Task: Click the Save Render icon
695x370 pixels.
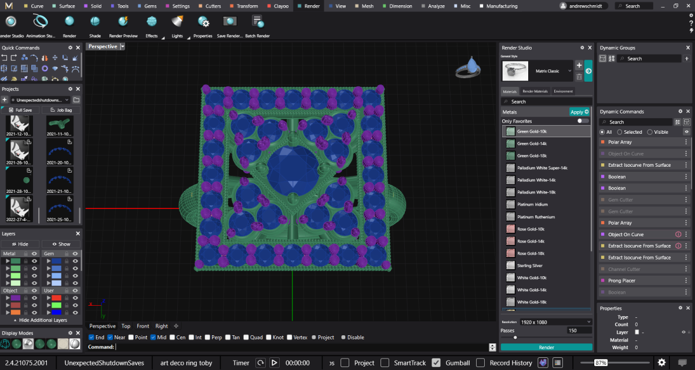Action: pyautogui.click(x=230, y=22)
